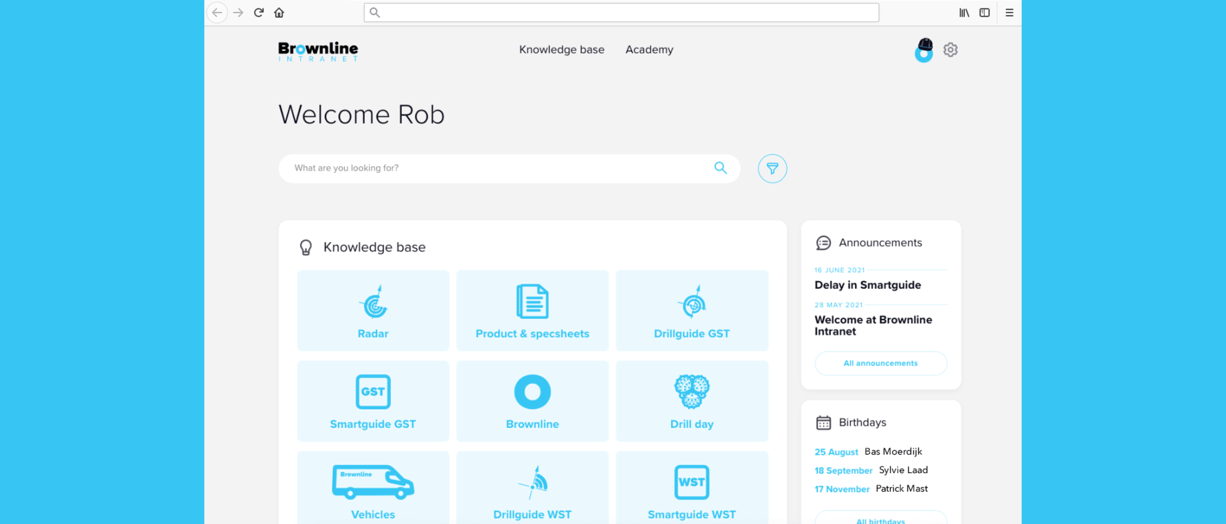Click the Brownline Intranet logo
The width and height of the screenshot is (1226, 524).
tap(318, 51)
